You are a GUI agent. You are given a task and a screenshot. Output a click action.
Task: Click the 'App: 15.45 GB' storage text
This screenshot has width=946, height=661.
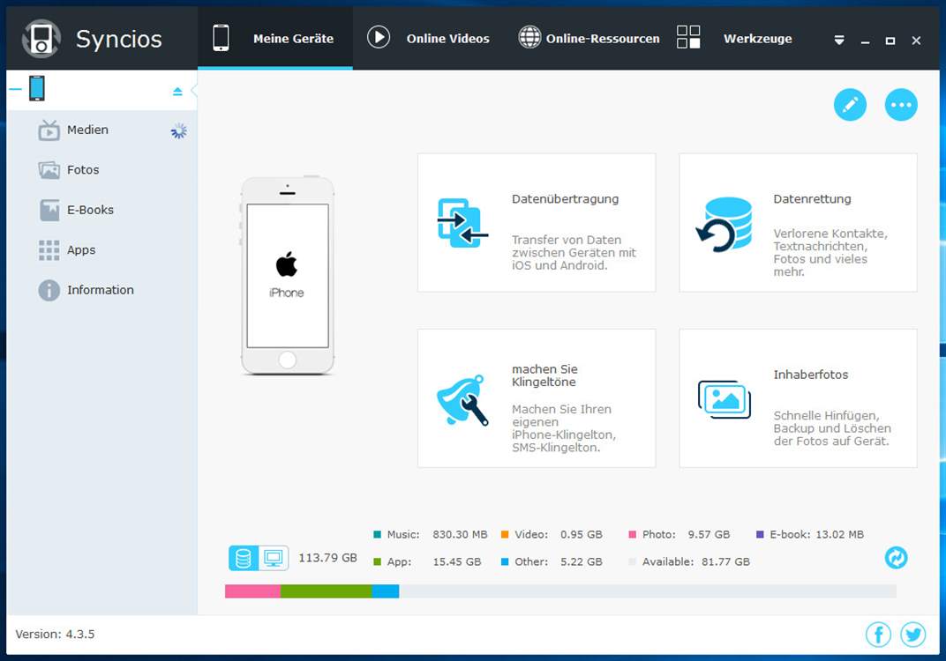coord(434,561)
